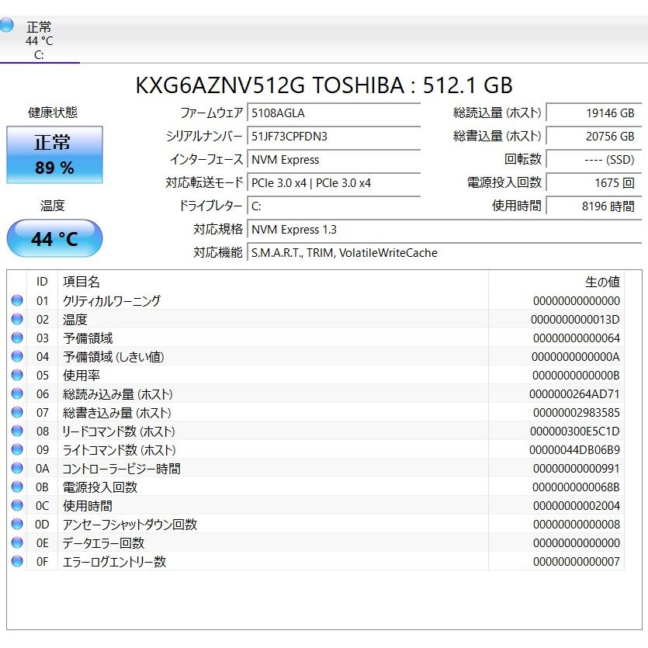Click raw value 0000000000000A

pos(575,357)
